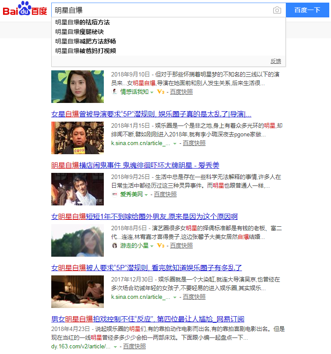Open k.sina.com.cn URL of 2018年1月15日 result
The width and height of the screenshot is (331, 354).
(140, 143)
